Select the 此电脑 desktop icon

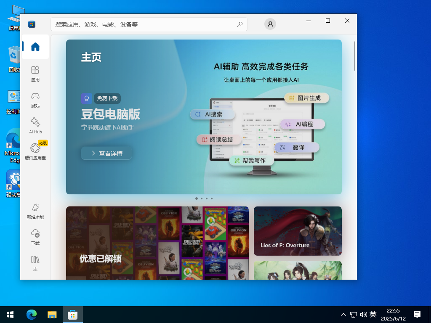(14, 18)
